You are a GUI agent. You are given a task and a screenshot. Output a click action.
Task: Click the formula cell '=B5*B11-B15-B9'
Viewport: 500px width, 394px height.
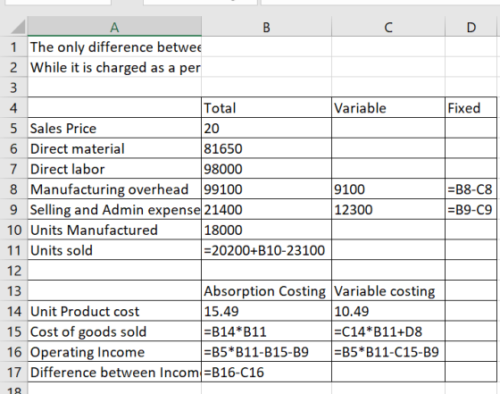[x=266, y=352]
